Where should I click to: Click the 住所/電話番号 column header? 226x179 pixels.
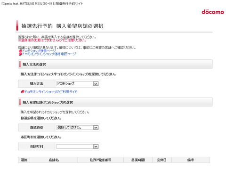[x=100, y=160]
